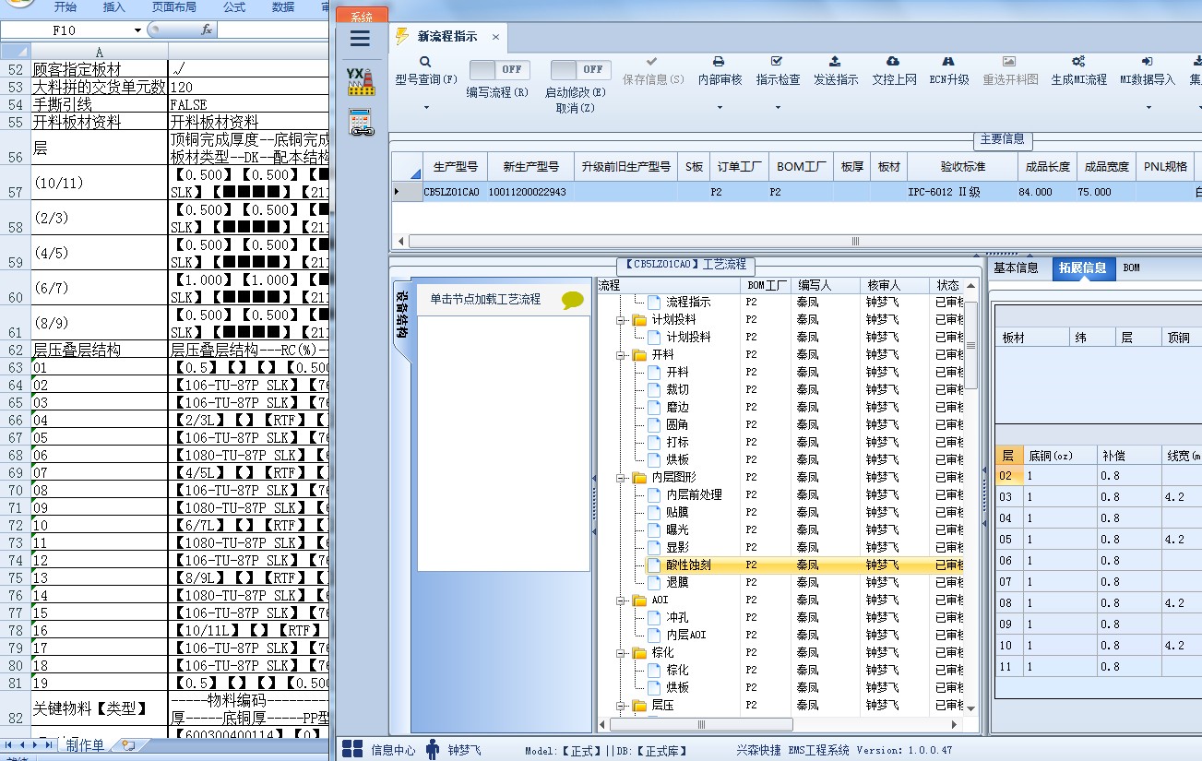Screen dimensions: 1202x761
Task: Open the calculator link sidebar icon
Action: pos(360,123)
